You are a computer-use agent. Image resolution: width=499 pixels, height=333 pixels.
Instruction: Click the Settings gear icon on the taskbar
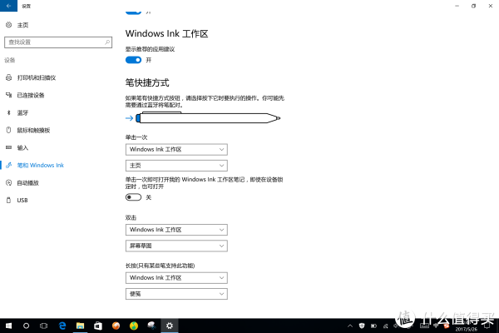tap(170, 326)
